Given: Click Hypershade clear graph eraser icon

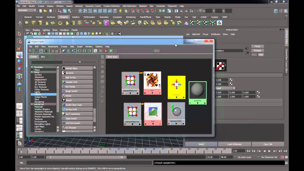Looking at the screenshot, I should 63,51.
